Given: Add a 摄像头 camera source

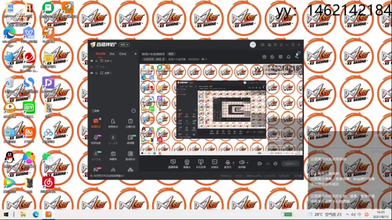Looking at the screenshot, I should [x=187, y=164].
